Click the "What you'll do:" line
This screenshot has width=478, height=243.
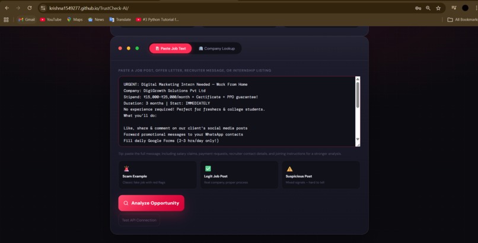point(140,116)
